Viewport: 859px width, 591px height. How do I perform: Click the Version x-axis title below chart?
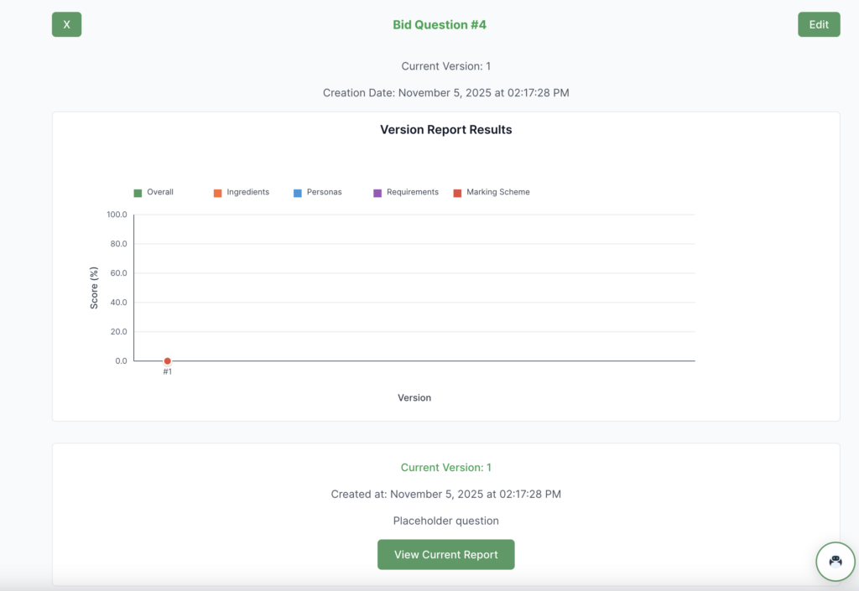click(x=414, y=397)
